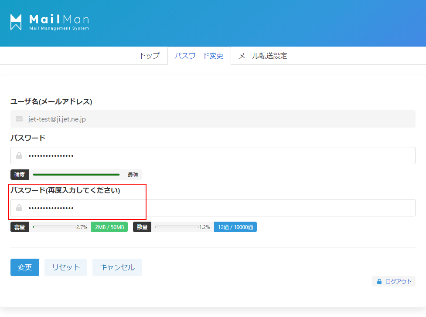Click the リセット button
Screen dimensions: 426x317
[x=66, y=267]
